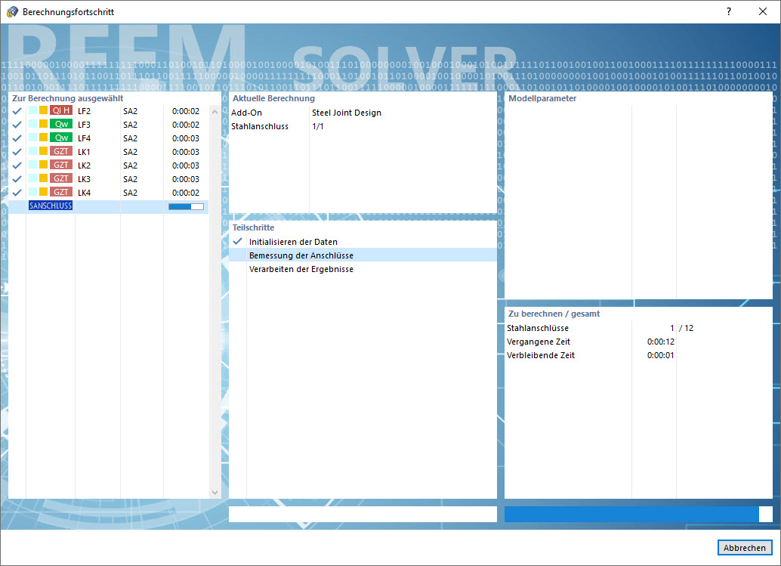Click LF3 load case name
The width and height of the screenshot is (781, 566).
click(84, 125)
